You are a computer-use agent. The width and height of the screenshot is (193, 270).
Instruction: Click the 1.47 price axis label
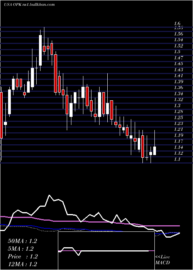[179, 58]
